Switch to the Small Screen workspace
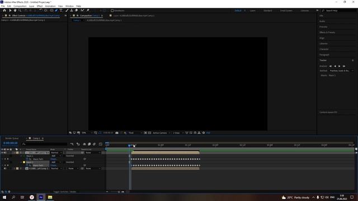 (x=286, y=11)
